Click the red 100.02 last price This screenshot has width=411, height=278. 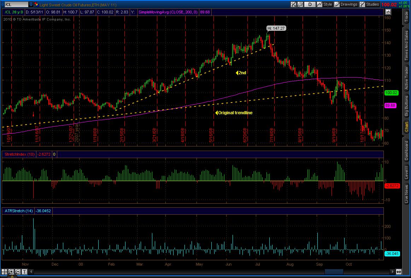point(389,5)
